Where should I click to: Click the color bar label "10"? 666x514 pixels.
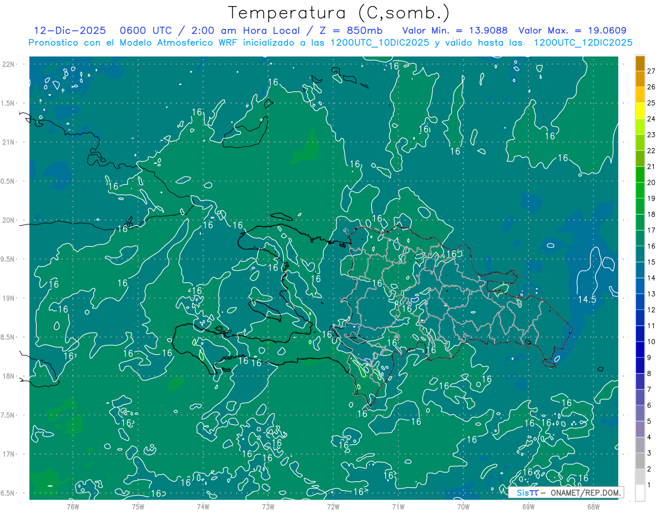tap(652, 342)
